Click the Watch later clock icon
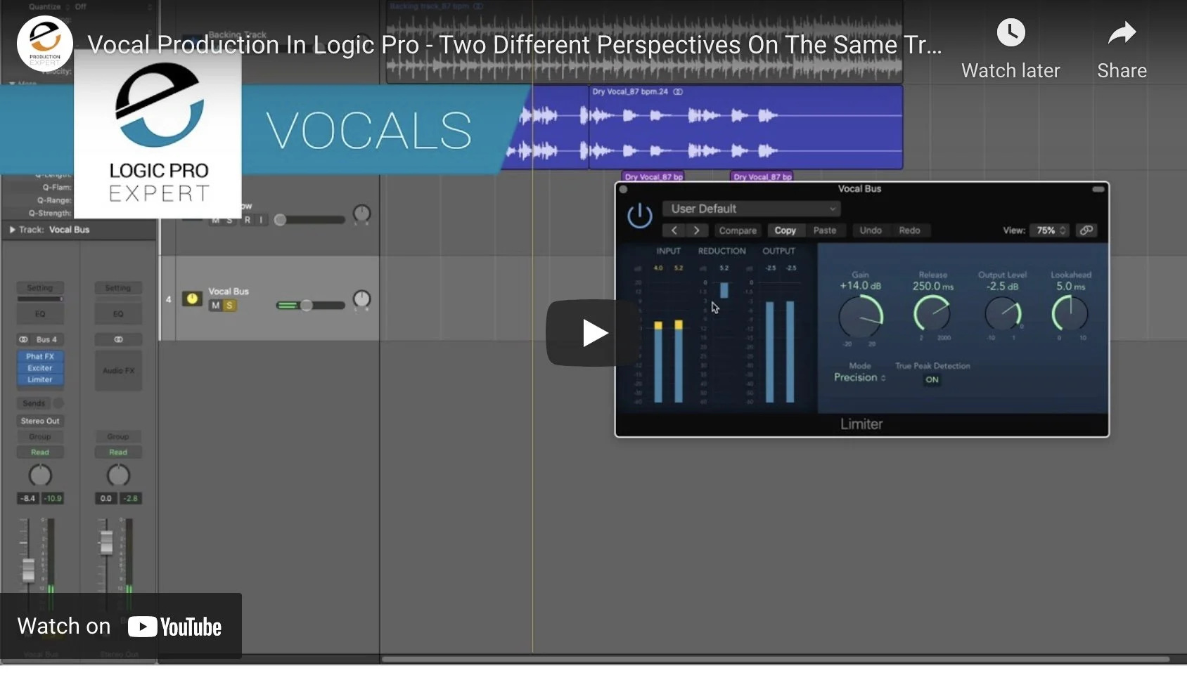 1010,33
